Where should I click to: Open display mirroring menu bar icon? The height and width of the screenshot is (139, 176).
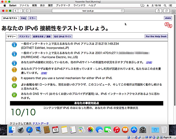142,5
